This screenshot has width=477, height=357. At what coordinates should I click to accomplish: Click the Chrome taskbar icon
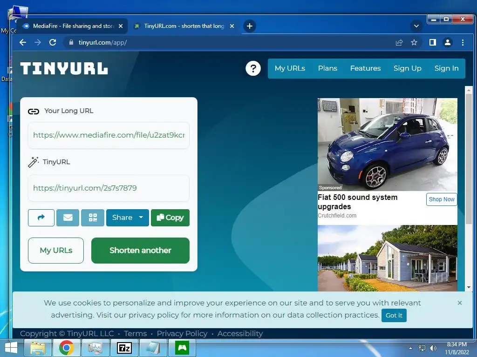[66, 348]
